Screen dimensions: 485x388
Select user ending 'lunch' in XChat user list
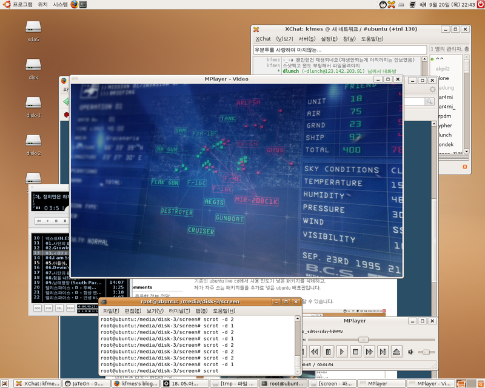click(x=445, y=135)
